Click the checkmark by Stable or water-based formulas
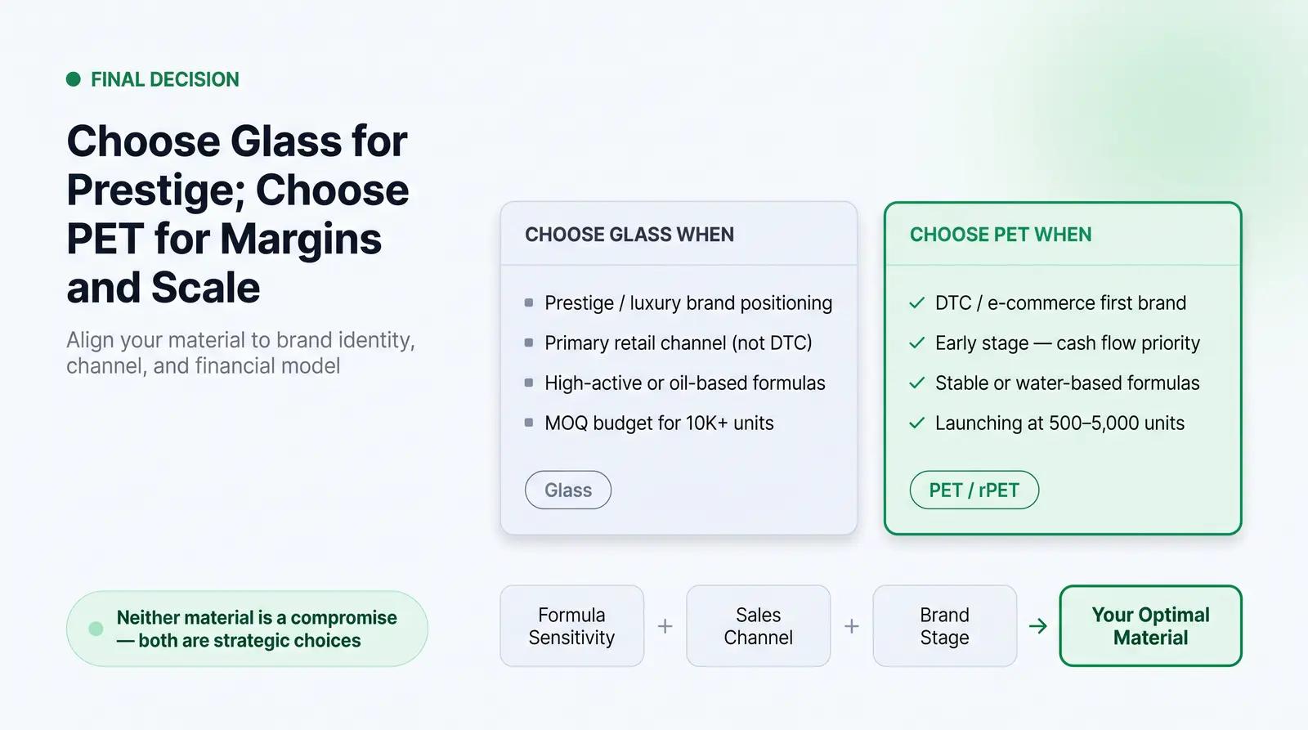 (917, 383)
